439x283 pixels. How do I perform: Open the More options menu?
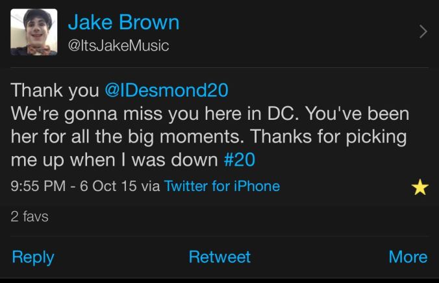pos(408,257)
